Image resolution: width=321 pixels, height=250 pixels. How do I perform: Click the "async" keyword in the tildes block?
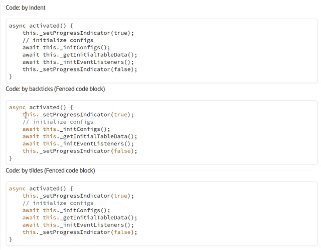coord(18,189)
